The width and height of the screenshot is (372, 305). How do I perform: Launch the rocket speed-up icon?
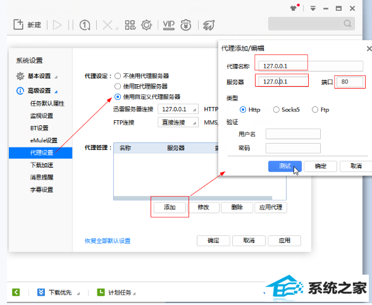pos(209,25)
